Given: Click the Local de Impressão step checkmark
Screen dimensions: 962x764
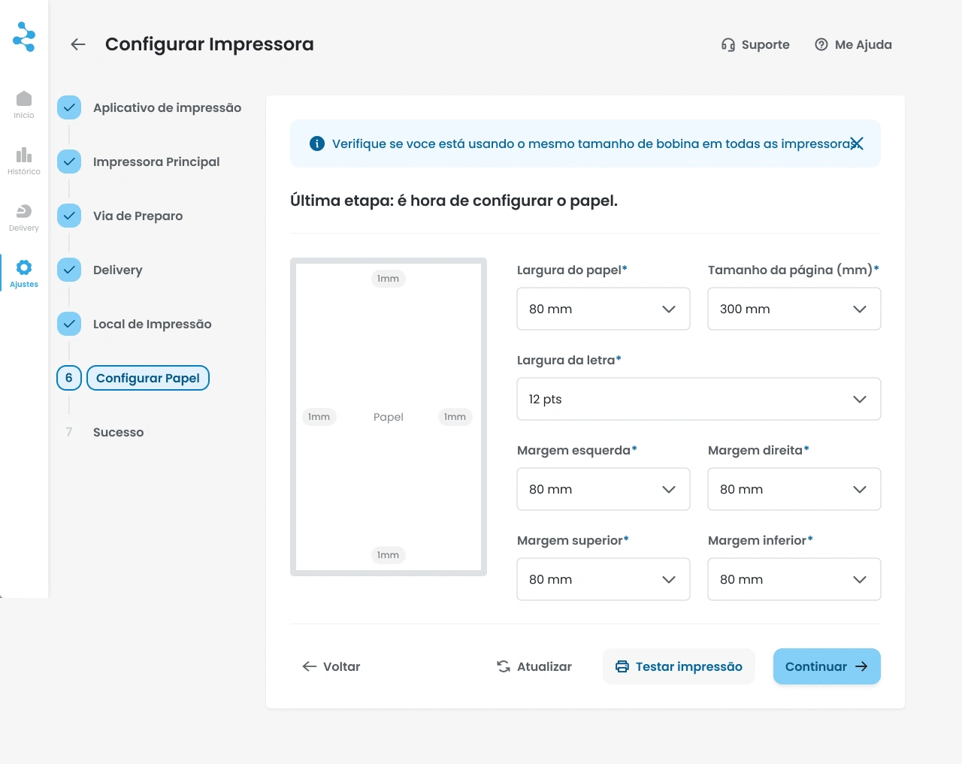Looking at the screenshot, I should 69,324.
